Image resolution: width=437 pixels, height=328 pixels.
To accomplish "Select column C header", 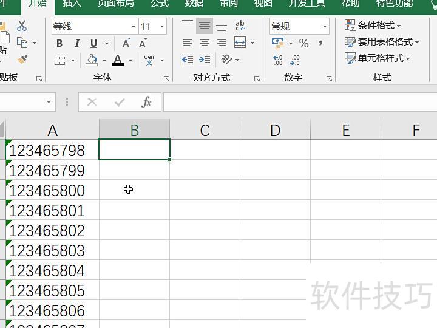I will point(205,130).
